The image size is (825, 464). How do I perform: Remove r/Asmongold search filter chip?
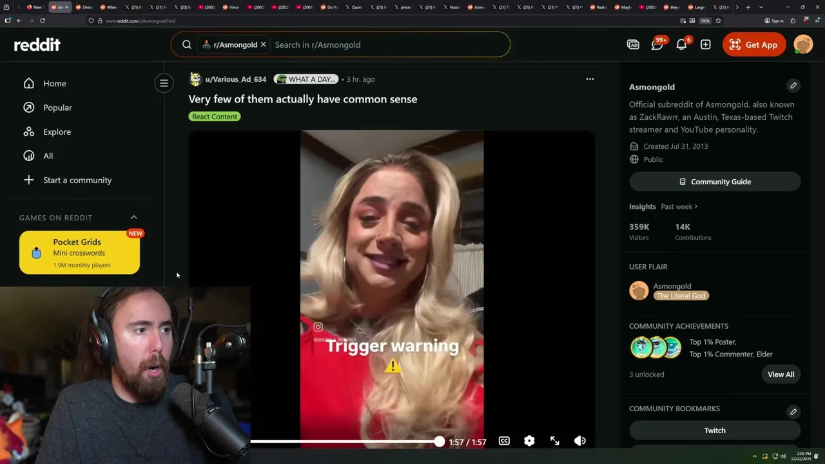tap(263, 44)
